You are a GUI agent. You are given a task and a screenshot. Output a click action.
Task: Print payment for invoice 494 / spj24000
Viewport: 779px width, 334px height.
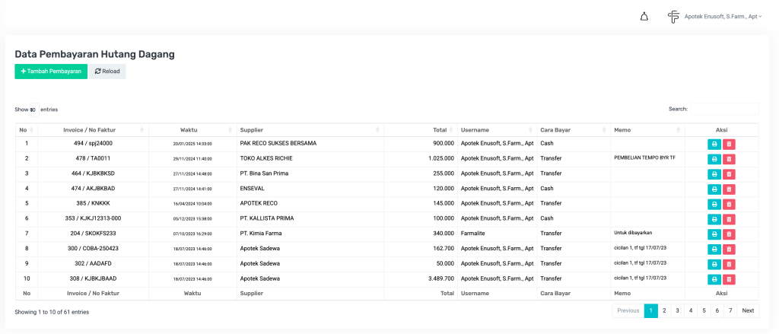[x=714, y=144]
